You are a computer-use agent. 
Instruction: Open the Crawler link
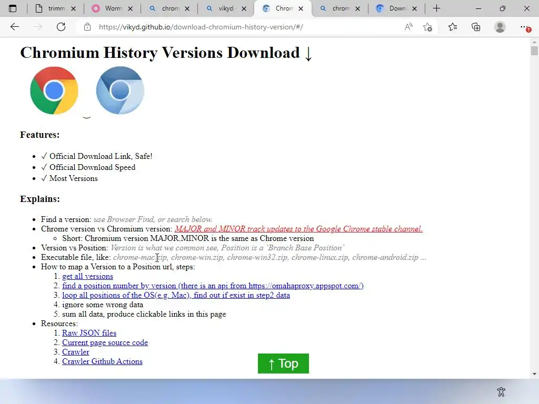(76, 352)
